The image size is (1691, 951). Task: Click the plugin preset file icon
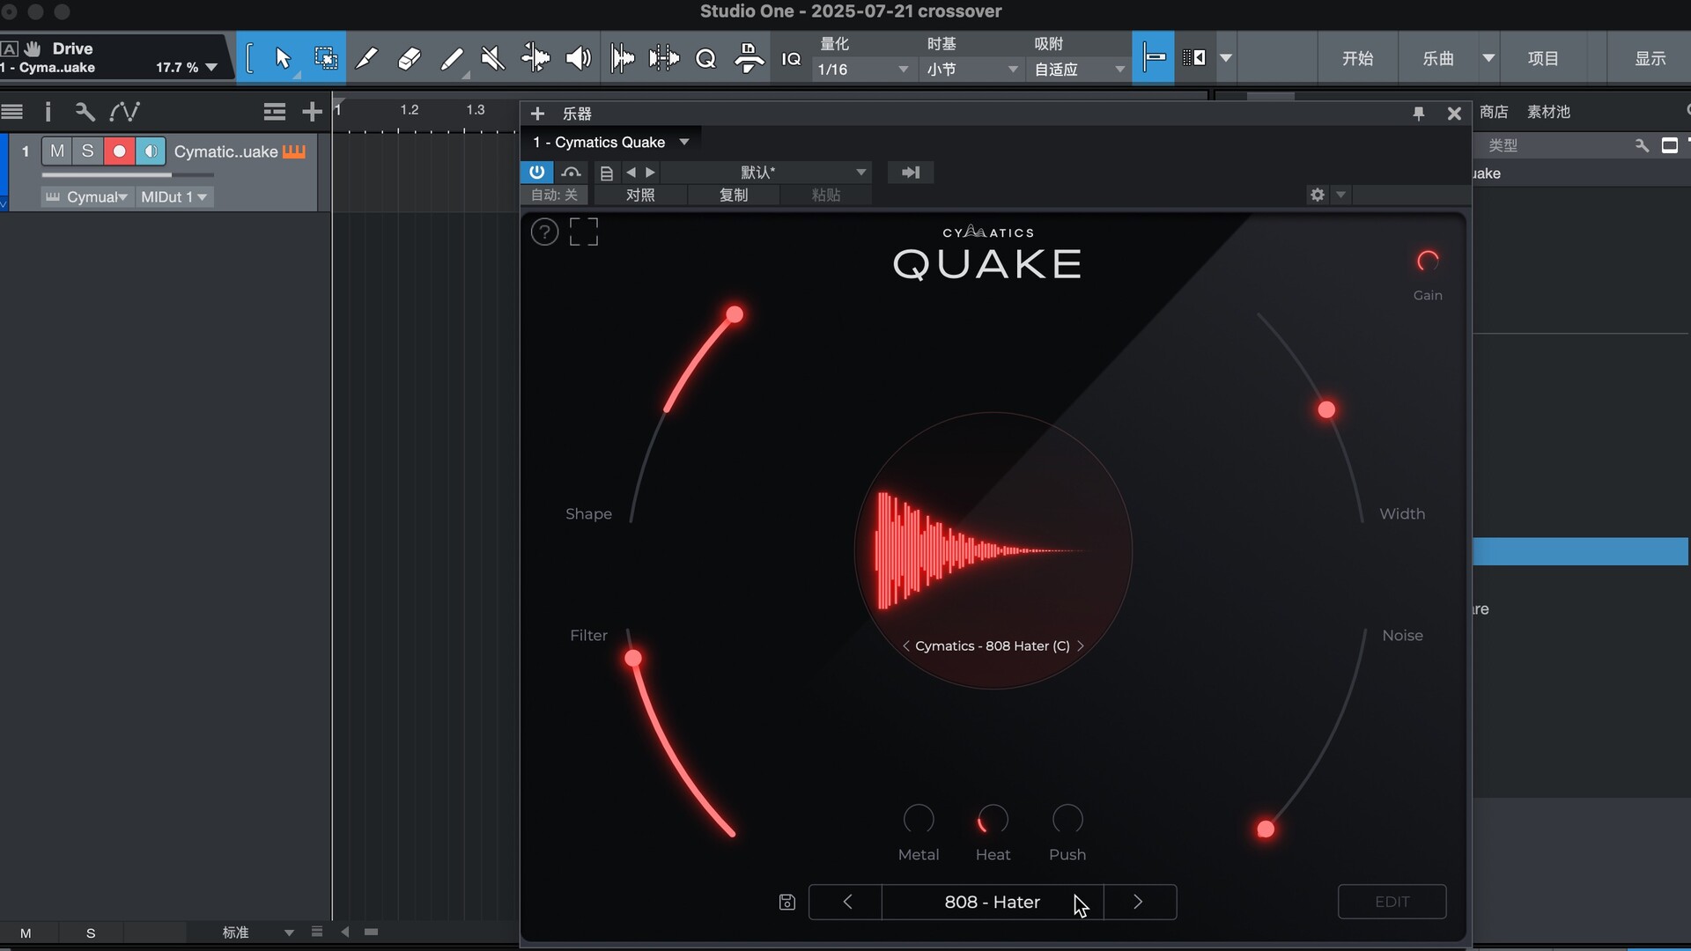point(606,173)
